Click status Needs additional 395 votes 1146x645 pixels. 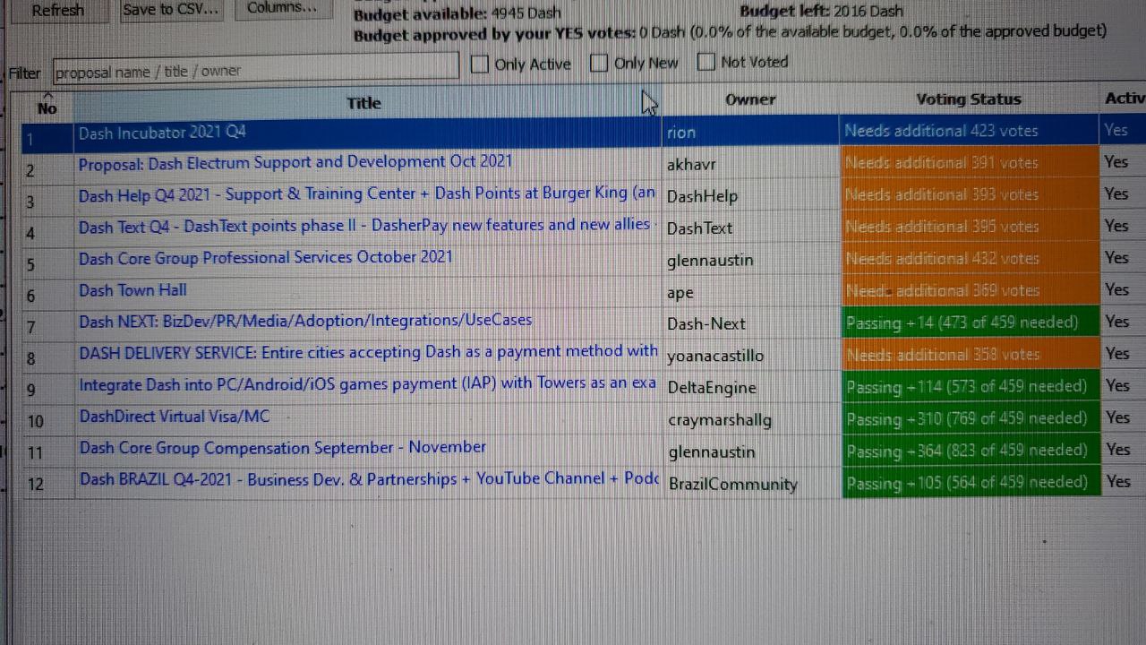[x=970, y=227]
